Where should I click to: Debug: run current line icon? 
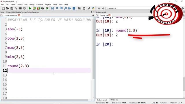57,8
